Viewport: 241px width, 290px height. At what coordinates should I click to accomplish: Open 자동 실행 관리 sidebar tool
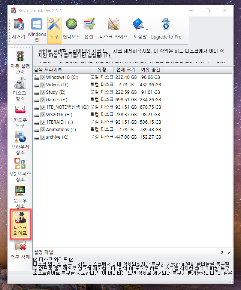pos(20,62)
